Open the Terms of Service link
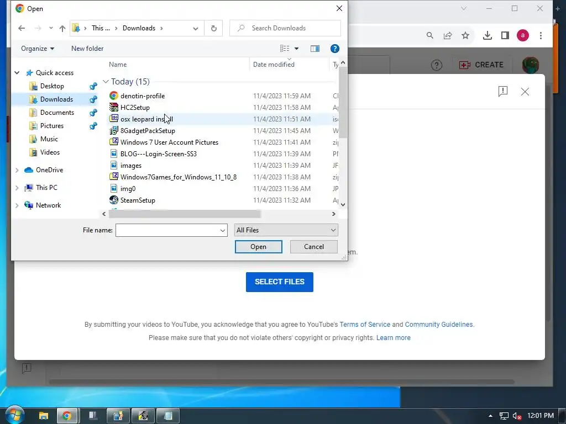The height and width of the screenshot is (424, 566). pos(365,325)
